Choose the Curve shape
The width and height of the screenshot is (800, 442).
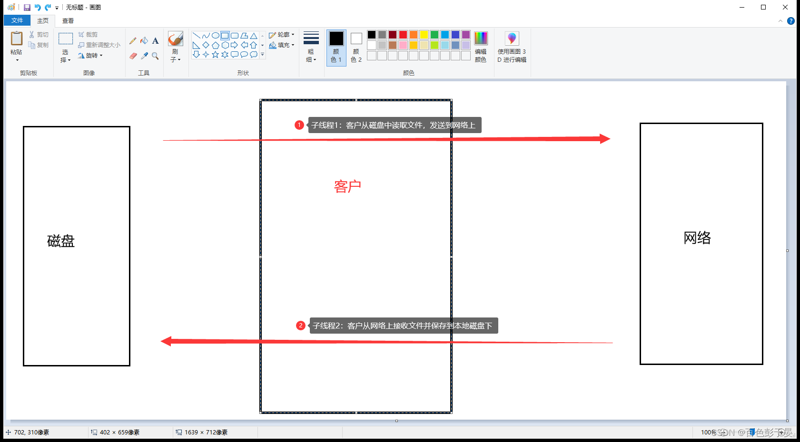tap(206, 36)
